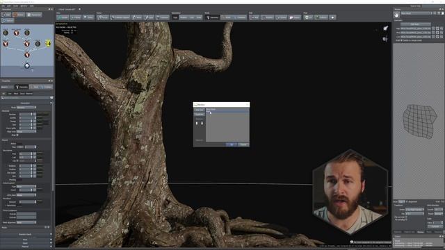
Task: Switch to Node mode in top toolbar
Action: (x=227, y=17)
